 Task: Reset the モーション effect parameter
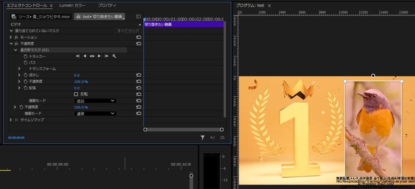[139, 37]
